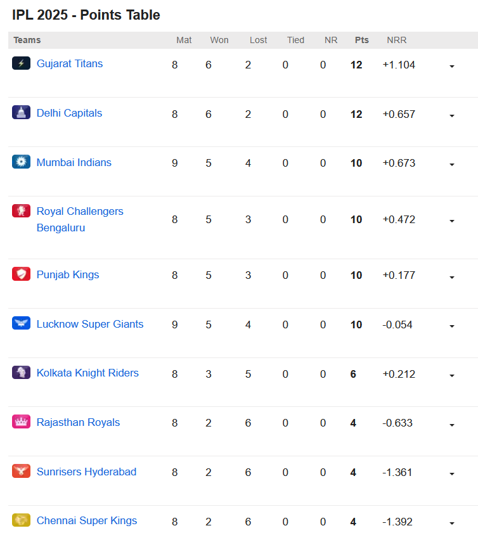Open the Rajasthan Royals team link
Image resolution: width=478 pixels, height=540 pixels.
78,422
